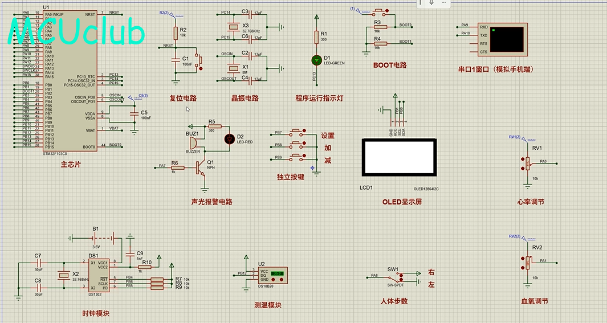The width and height of the screenshot is (607, 323).
Task: Select the DS1302 clock chip DS1
Action: pyautogui.click(x=99, y=275)
